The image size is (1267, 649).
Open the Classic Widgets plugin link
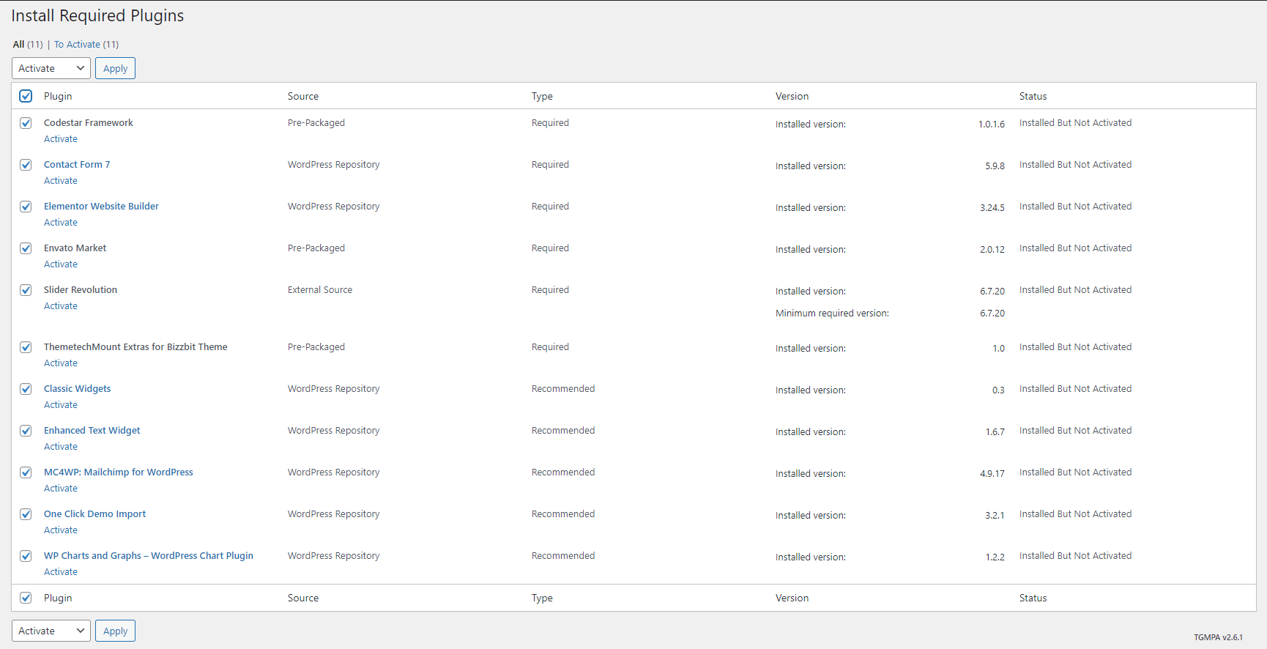pyautogui.click(x=78, y=389)
